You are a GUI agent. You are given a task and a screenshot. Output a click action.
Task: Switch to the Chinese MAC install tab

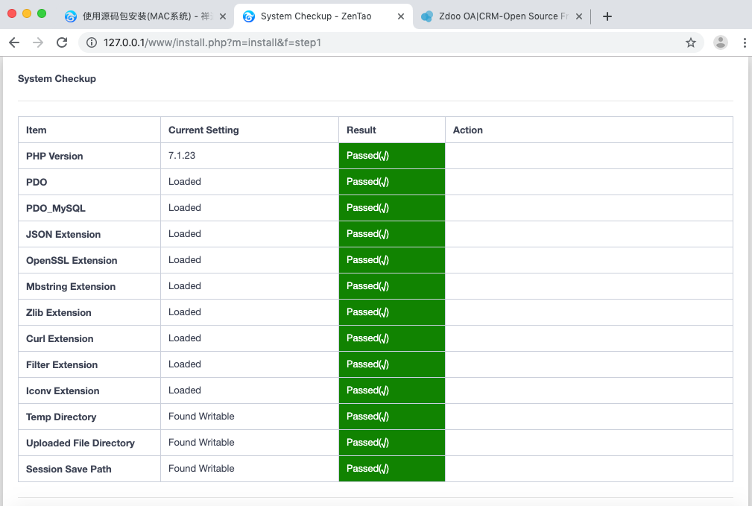pos(140,16)
